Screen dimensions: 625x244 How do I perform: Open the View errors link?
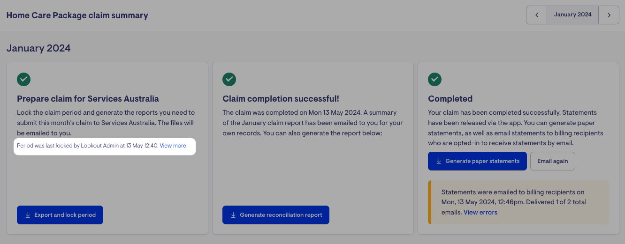480,212
